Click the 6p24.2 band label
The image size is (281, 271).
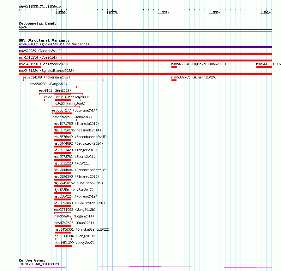pyautogui.click(x=25, y=27)
